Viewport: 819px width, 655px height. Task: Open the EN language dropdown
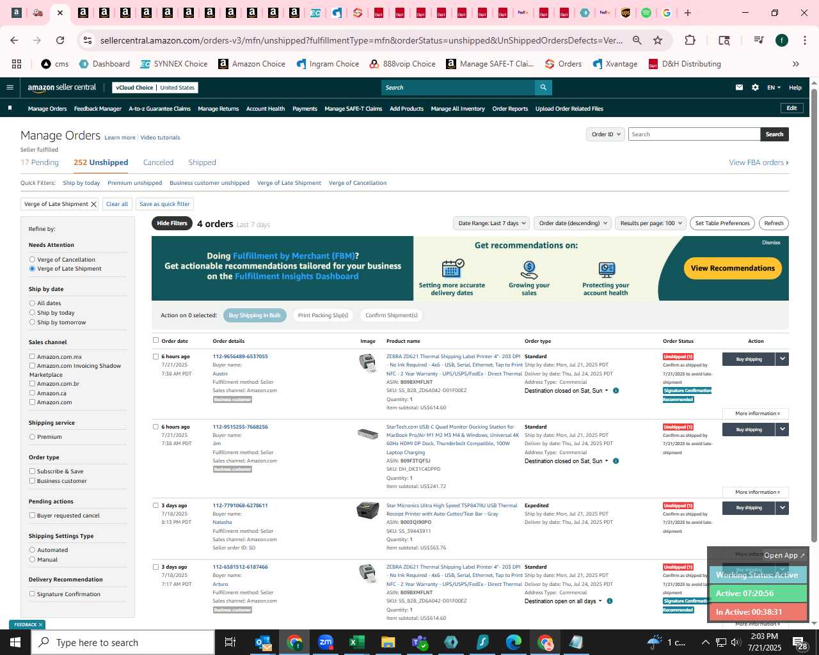(x=774, y=88)
